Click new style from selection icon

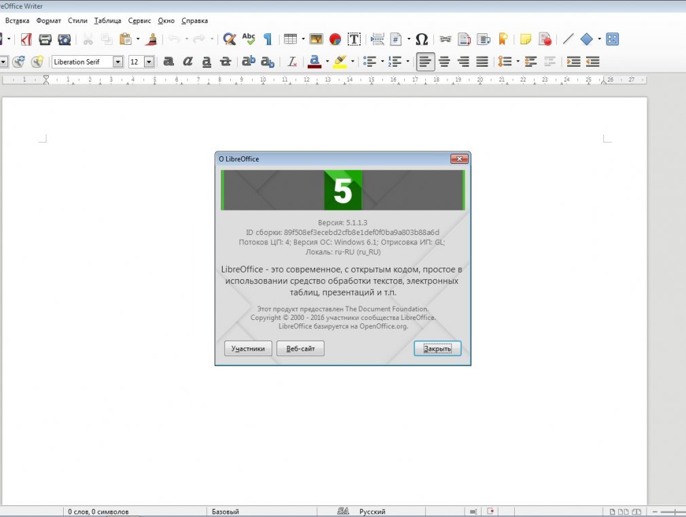click(x=37, y=62)
